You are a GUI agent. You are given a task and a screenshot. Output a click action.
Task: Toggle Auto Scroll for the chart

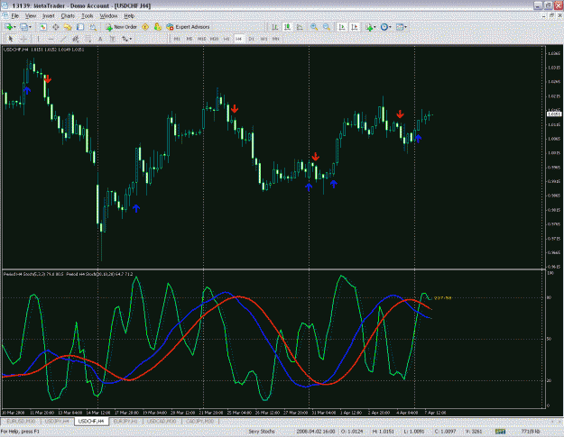pyautogui.click(x=342, y=27)
